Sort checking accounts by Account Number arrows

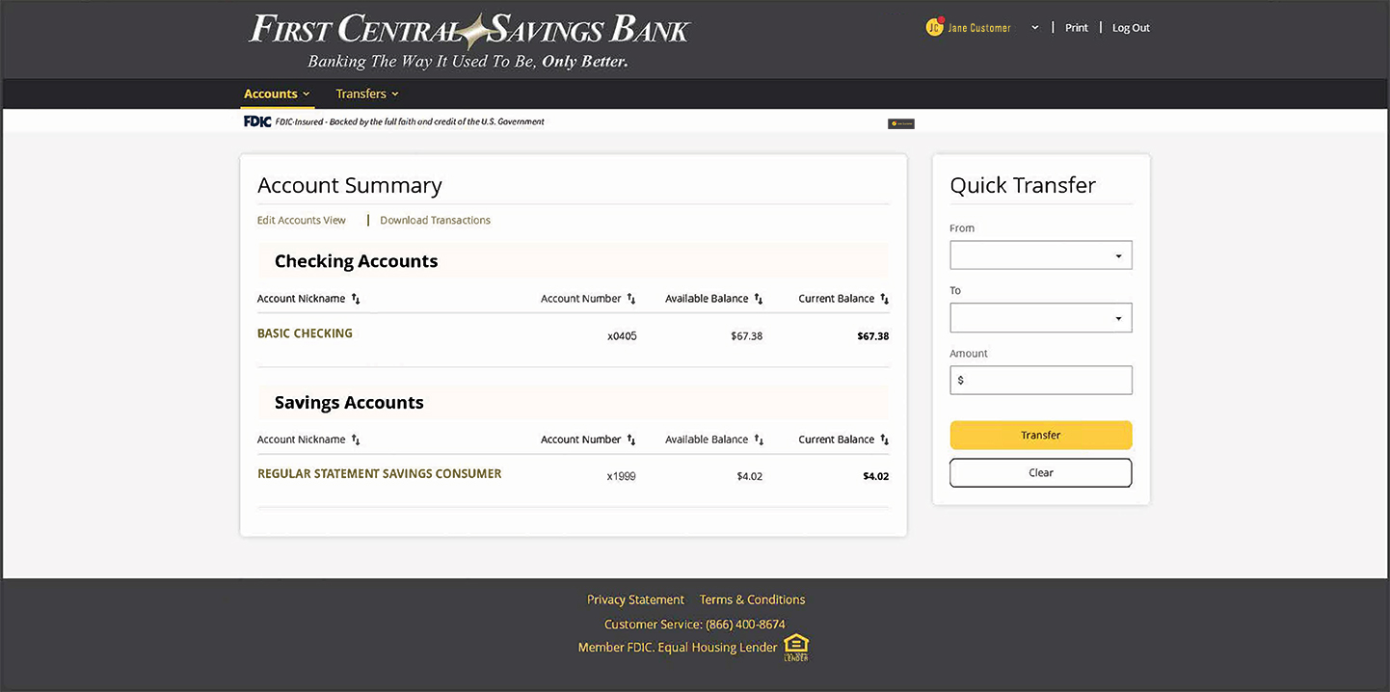pos(631,300)
